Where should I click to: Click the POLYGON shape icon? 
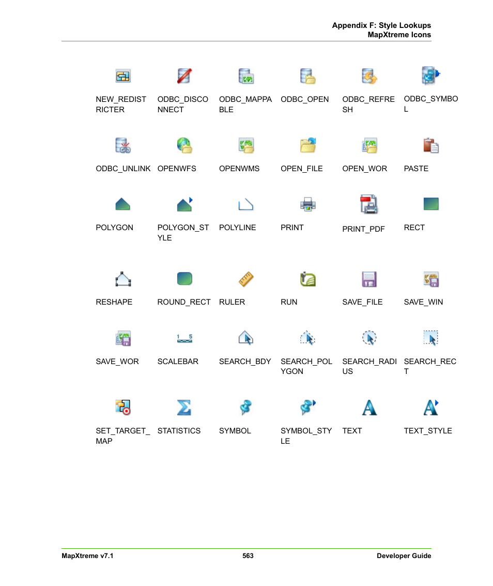click(x=123, y=204)
